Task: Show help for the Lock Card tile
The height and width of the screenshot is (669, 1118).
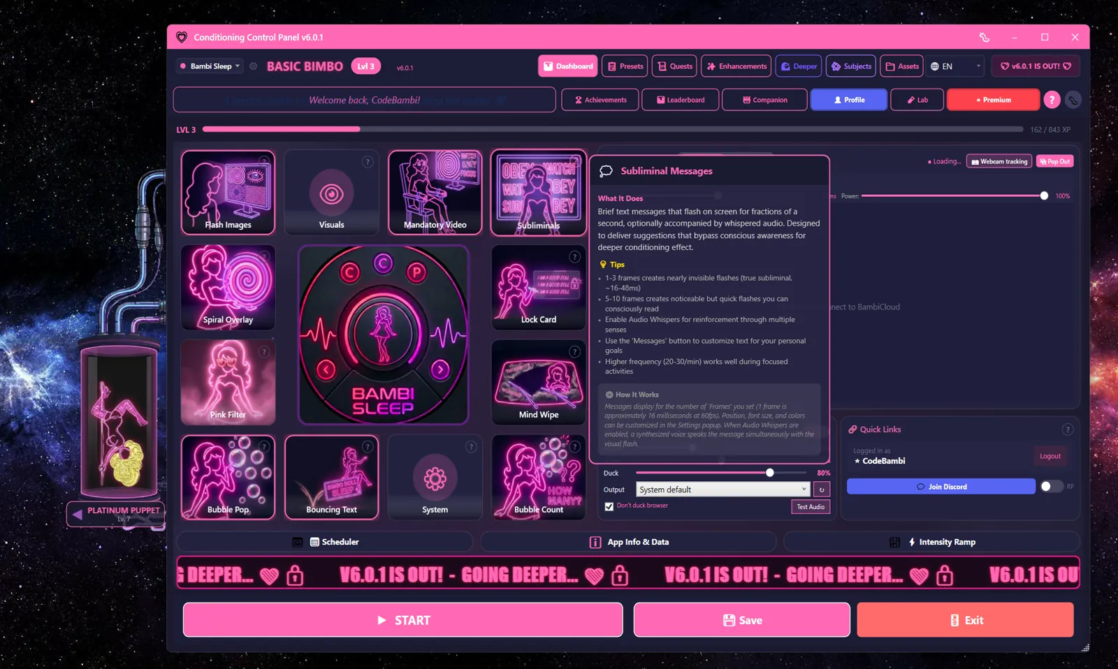Action: click(x=574, y=257)
